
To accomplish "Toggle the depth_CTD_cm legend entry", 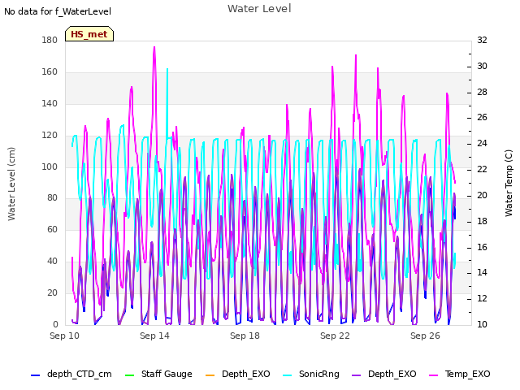I will (x=71, y=374).
